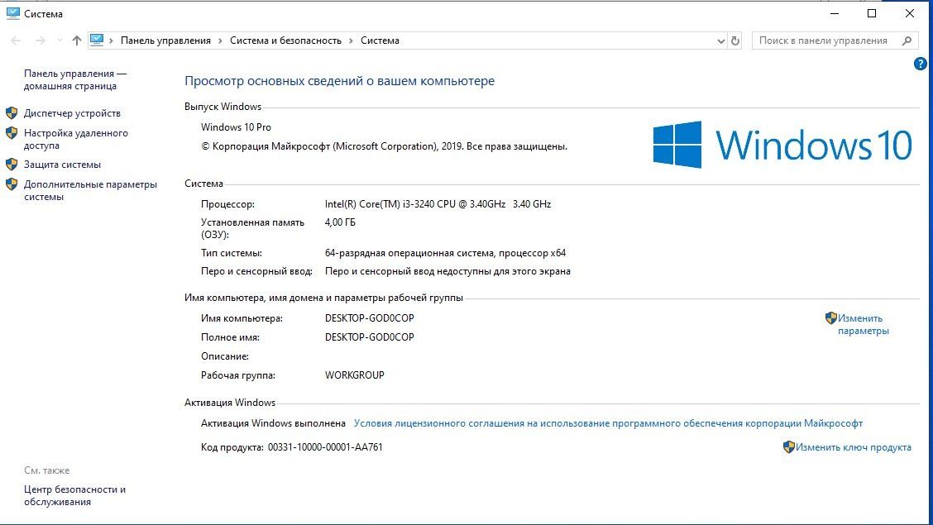Click Изменить параметры link
Image resolution: width=933 pixels, height=525 pixels.
tap(863, 325)
